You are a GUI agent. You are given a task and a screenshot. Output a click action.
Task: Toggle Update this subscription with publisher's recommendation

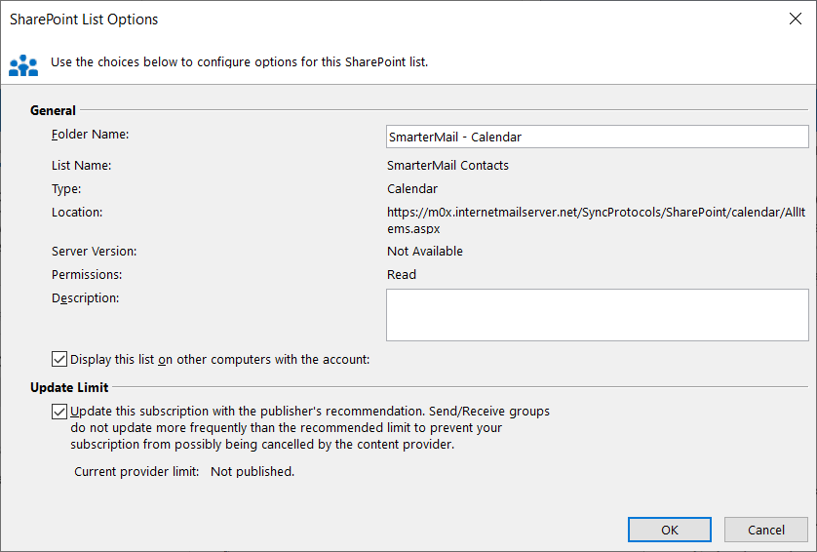pos(59,412)
